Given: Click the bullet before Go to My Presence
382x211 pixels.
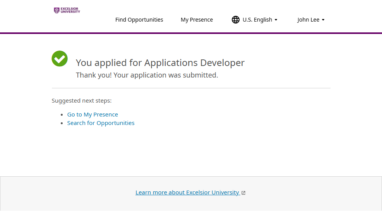Looking at the screenshot, I should click(62, 115).
